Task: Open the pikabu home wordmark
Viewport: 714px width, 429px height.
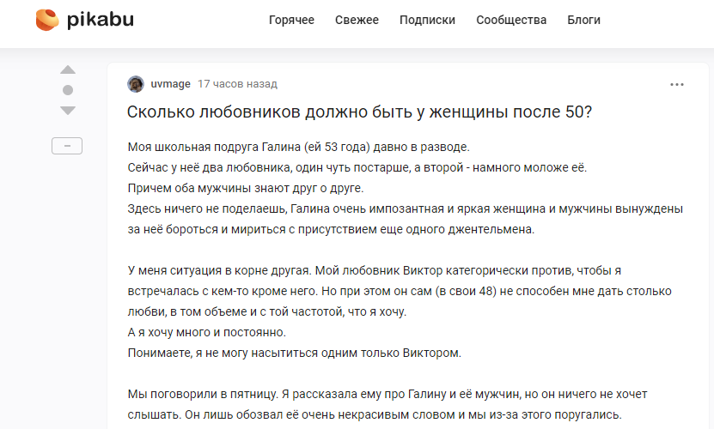Action: point(101,20)
